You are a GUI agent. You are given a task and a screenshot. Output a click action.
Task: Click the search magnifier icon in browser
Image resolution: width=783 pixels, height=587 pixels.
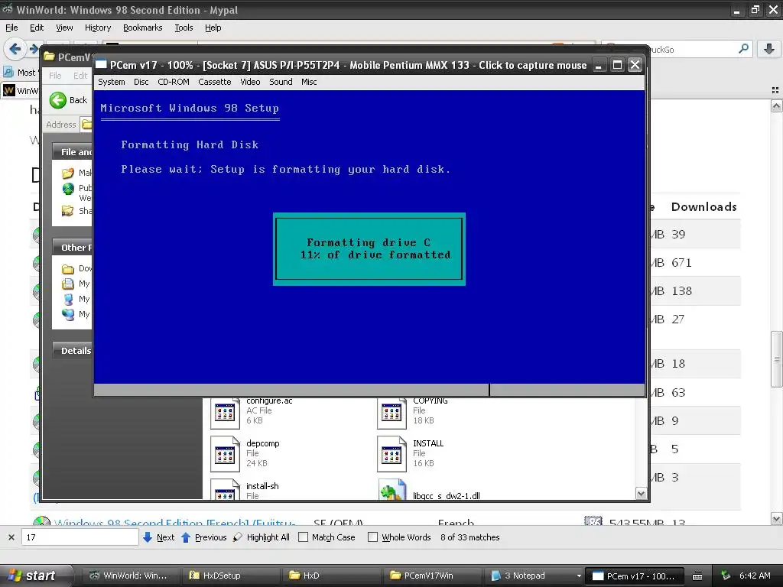[743, 49]
